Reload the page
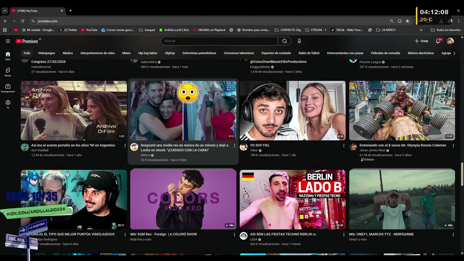The image size is (464, 261). click(x=22, y=21)
